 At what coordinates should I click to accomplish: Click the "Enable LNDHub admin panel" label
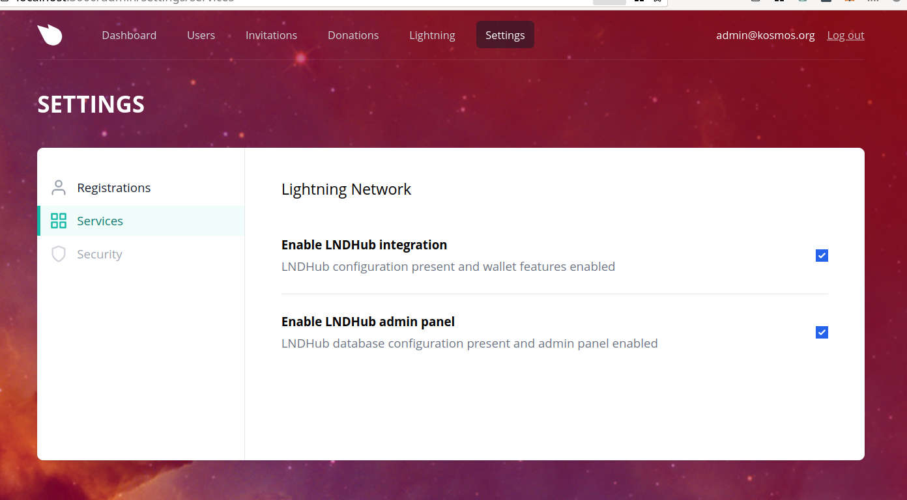pos(368,322)
